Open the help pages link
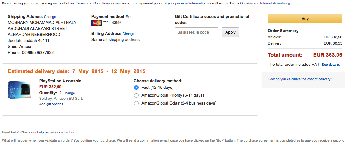 pyautogui.click(x=46, y=133)
